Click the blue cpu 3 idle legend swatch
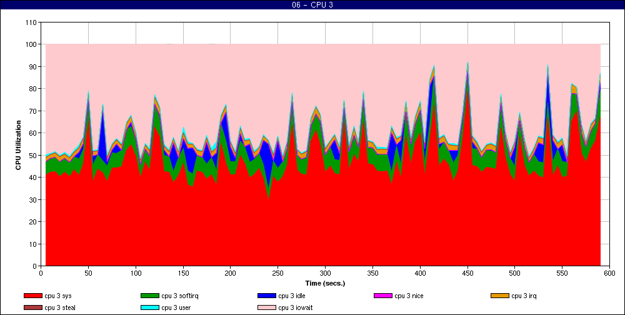 point(267,296)
